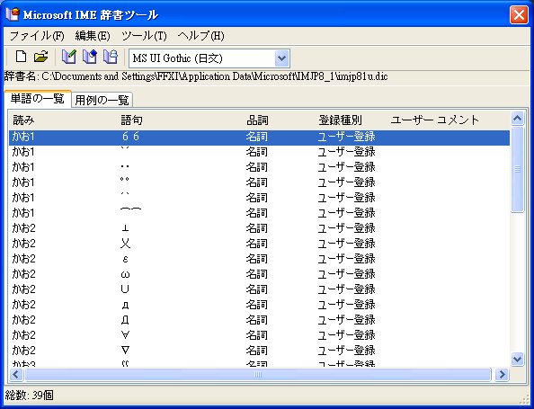
Task: Click the scroll left arrow of the word list
Action: coord(16,375)
